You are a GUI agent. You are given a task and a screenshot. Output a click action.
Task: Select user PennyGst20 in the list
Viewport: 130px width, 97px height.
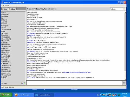6,56
